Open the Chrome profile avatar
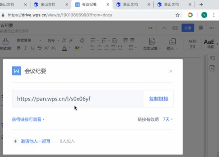The image size is (219, 157). point(204,15)
